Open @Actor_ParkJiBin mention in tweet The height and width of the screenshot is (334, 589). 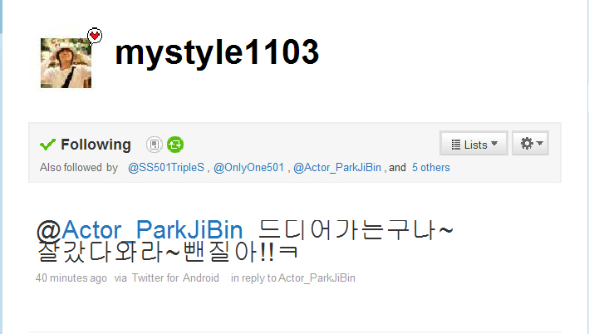(140, 229)
